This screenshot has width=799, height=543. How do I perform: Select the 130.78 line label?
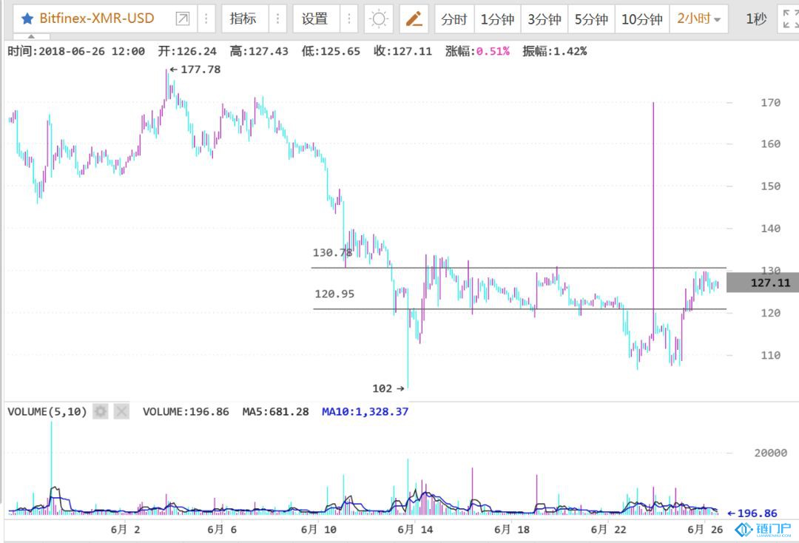tap(332, 253)
